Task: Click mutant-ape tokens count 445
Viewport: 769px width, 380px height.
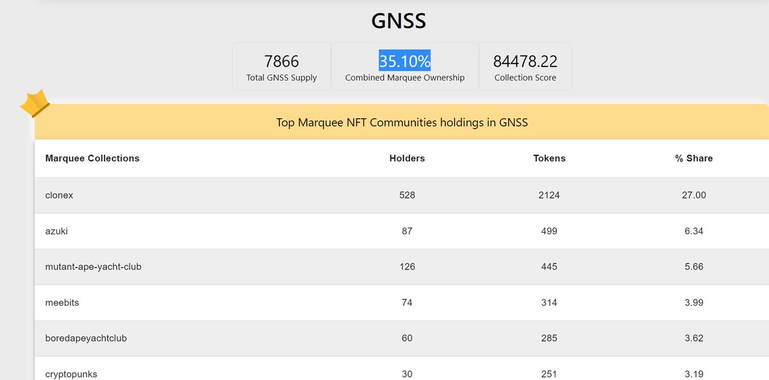Action: coord(549,267)
